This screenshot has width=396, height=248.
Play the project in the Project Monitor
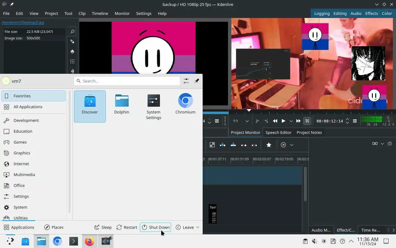(283, 121)
